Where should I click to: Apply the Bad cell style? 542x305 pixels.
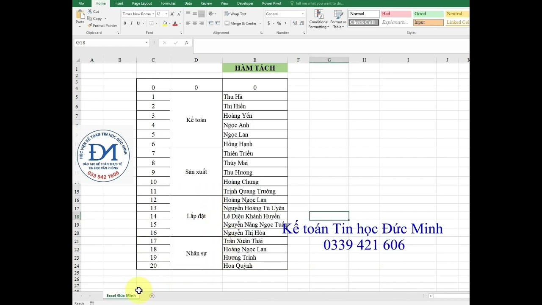coord(396,14)
